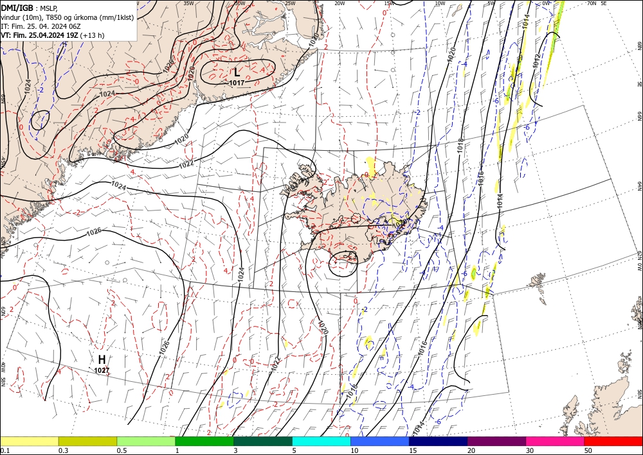Image resolution: width=643 pixels, height=455 pixels.
Task: Click the '0.1' legend value
Action: tap(5, 451)
